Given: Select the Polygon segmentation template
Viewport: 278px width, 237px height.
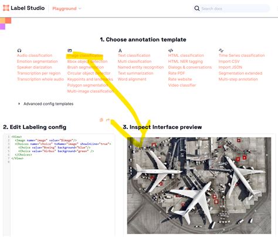Looking at the screenshot, I should point(87,85).
